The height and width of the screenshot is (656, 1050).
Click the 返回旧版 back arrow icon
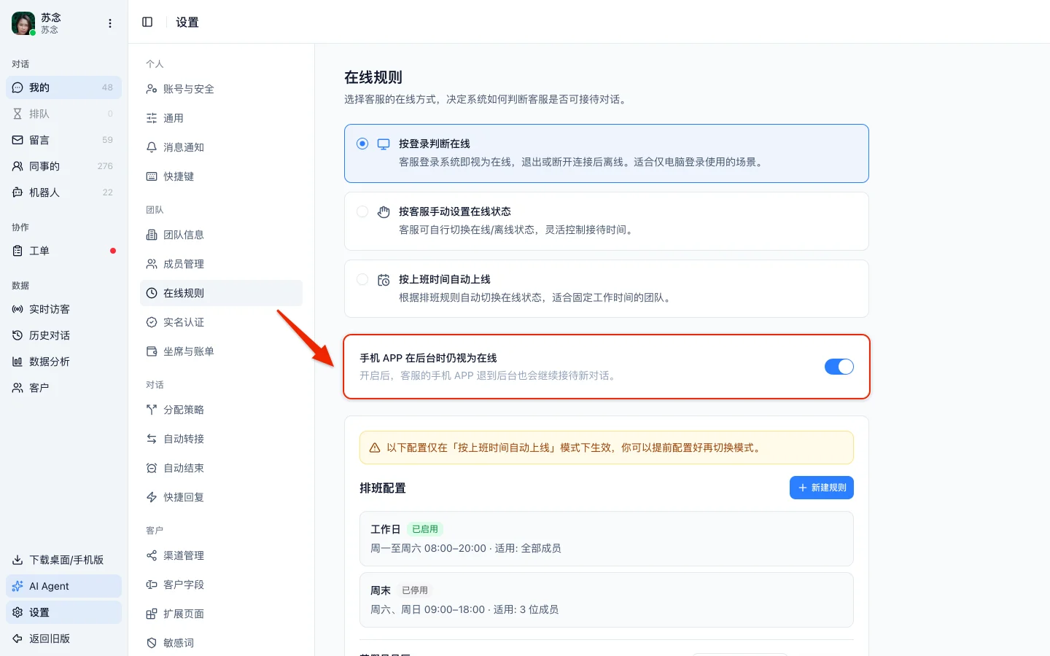coord(17,639)
